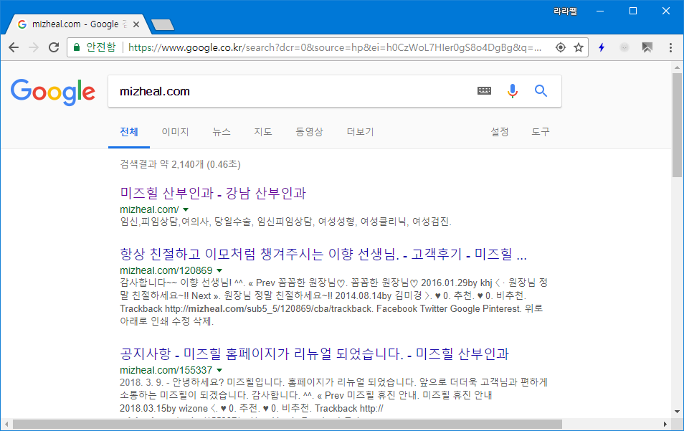Select the 전체 search tab
Viewport: 684px width, 431px height.
coord(129,132)
